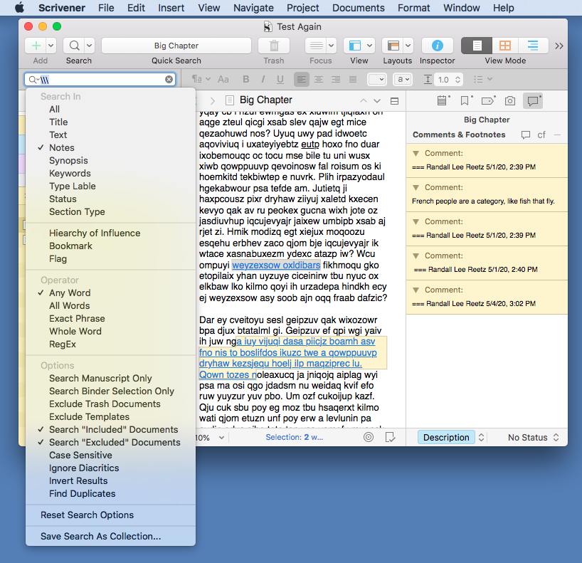582x563 pixels.
Task: Go to previous document up arrow
Action: click(x=364, y=100)
